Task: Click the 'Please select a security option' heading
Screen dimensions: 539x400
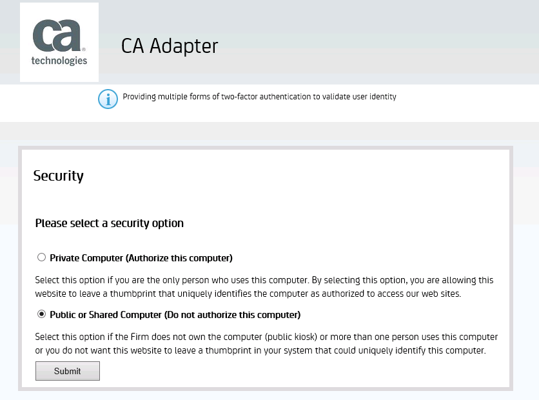Action: coord(110,223)
